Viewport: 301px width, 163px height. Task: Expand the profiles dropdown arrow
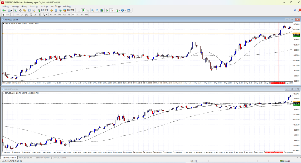pyautogui.click(x=12, y=10)
